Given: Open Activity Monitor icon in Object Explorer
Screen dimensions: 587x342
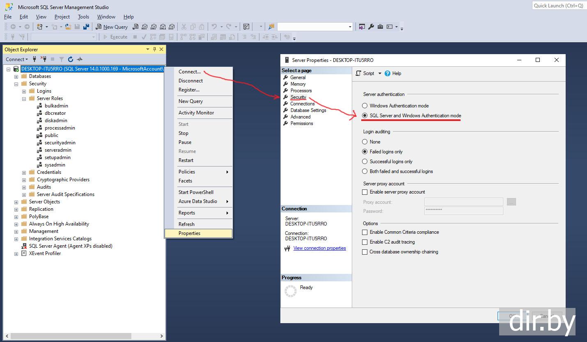Looking at the screenshot, I should [x=80, y=59].
